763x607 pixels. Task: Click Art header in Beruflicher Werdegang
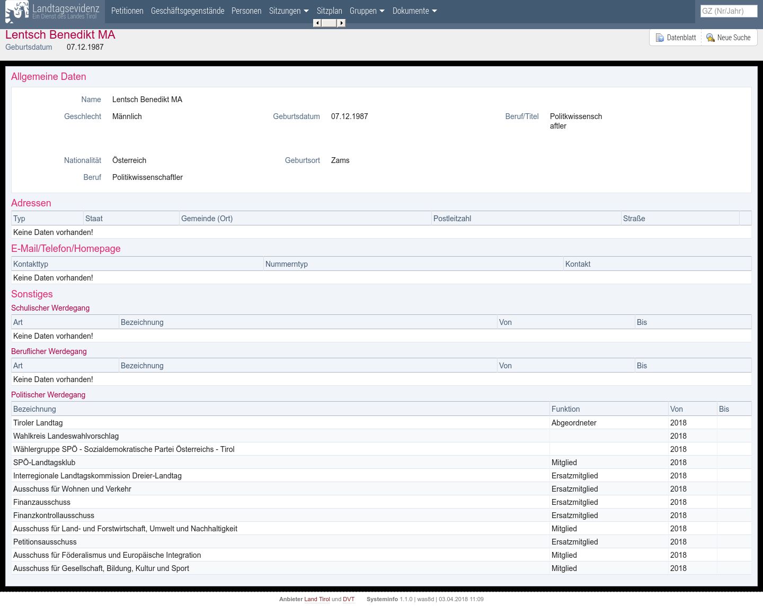coord(65,366)
